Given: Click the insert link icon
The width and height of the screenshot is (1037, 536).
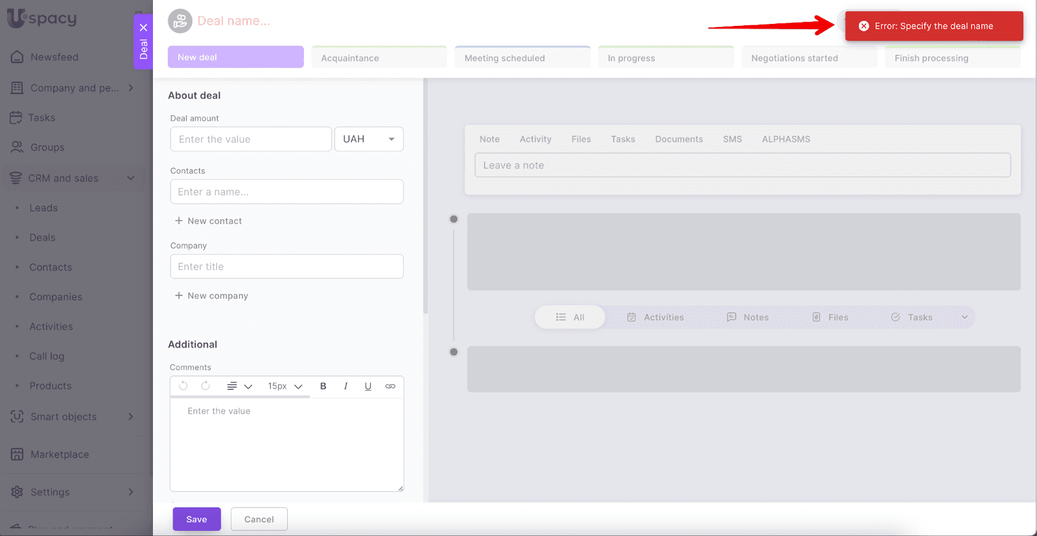Looking at the screenshot, I should point(390,386).
